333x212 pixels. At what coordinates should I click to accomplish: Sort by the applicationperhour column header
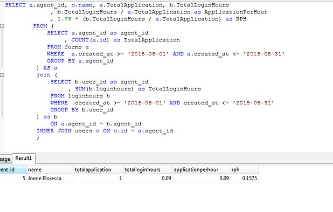click(x=202, y=169)
